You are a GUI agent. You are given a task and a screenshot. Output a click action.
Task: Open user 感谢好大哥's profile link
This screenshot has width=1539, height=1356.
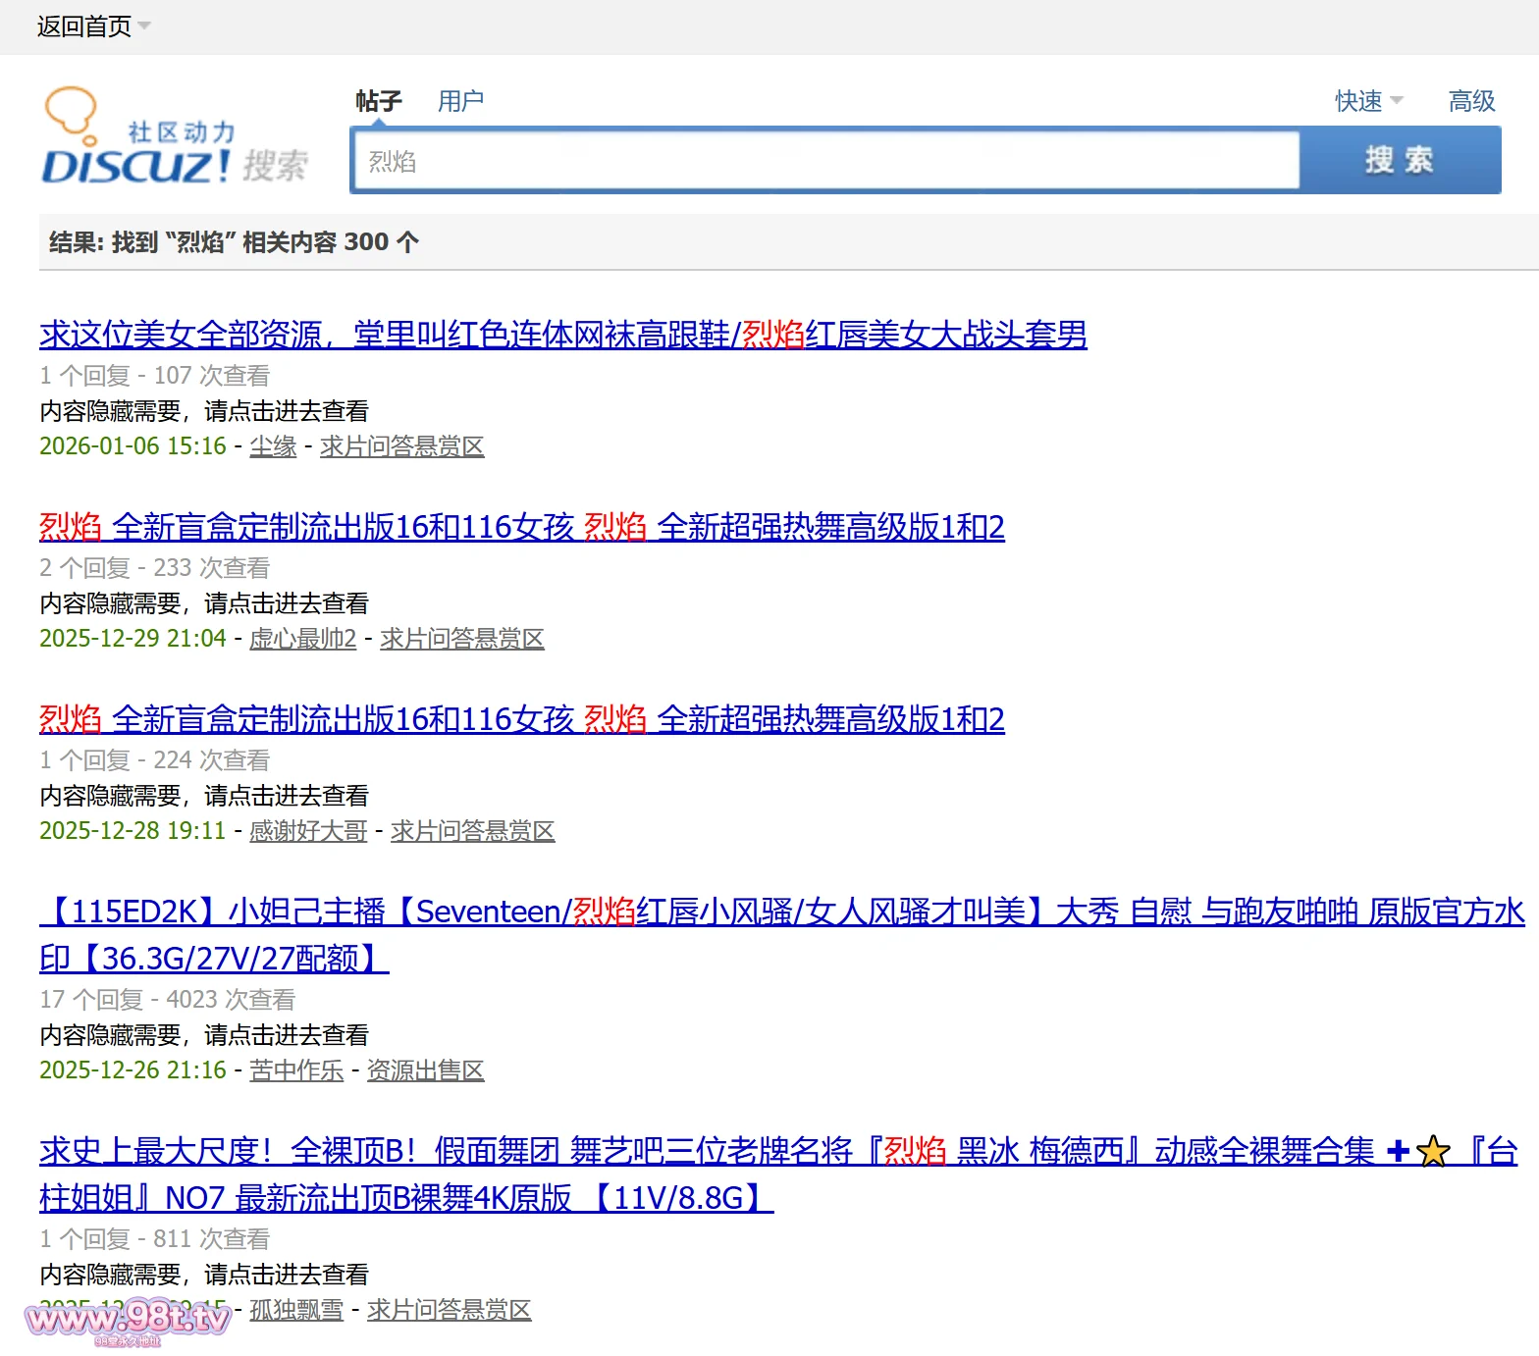click(x=308, y=831)
